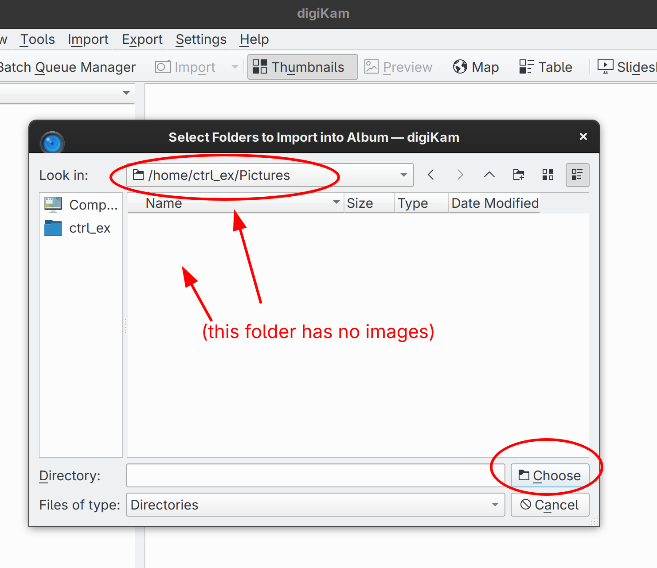Switch to detail view mode
The height and width of the screenshot is (568, 657).
point(577,175)
